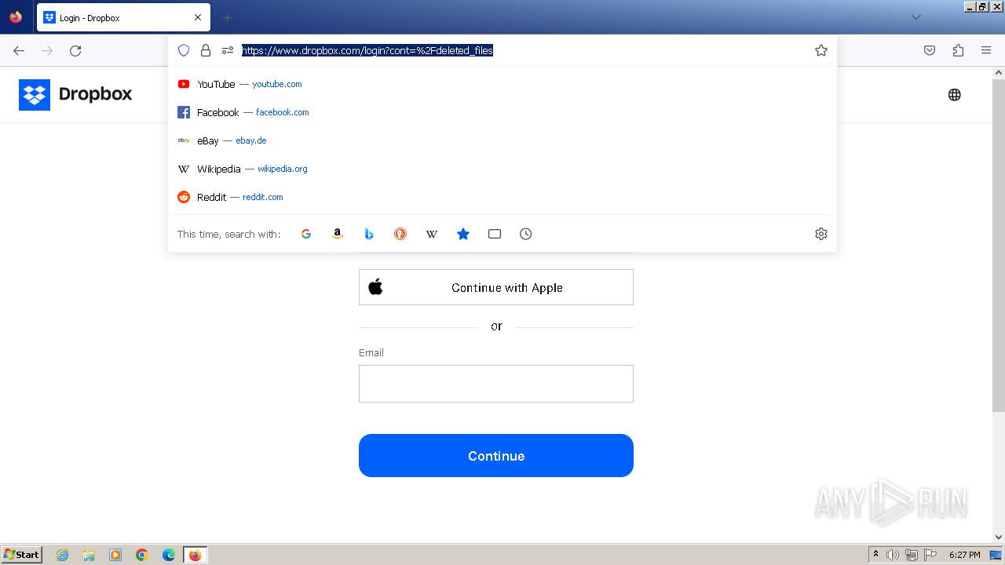Open File Explorer from taskbar
Screen dimensions: 1005x565
[89, 555]
